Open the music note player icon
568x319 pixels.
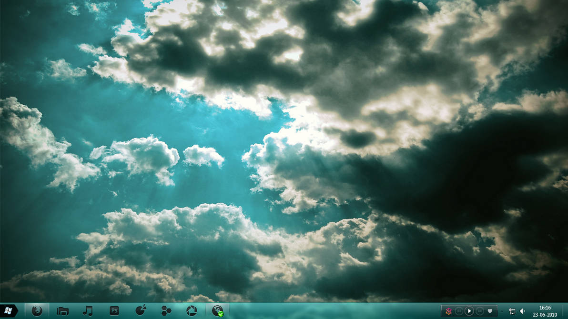pyautogui.click(x=88, y=311)
